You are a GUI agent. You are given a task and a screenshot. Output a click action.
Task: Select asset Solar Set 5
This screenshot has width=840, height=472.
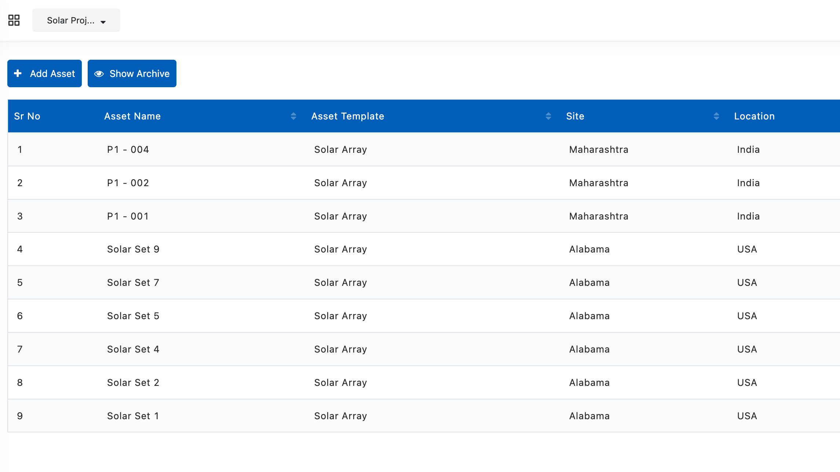[133, 316]
